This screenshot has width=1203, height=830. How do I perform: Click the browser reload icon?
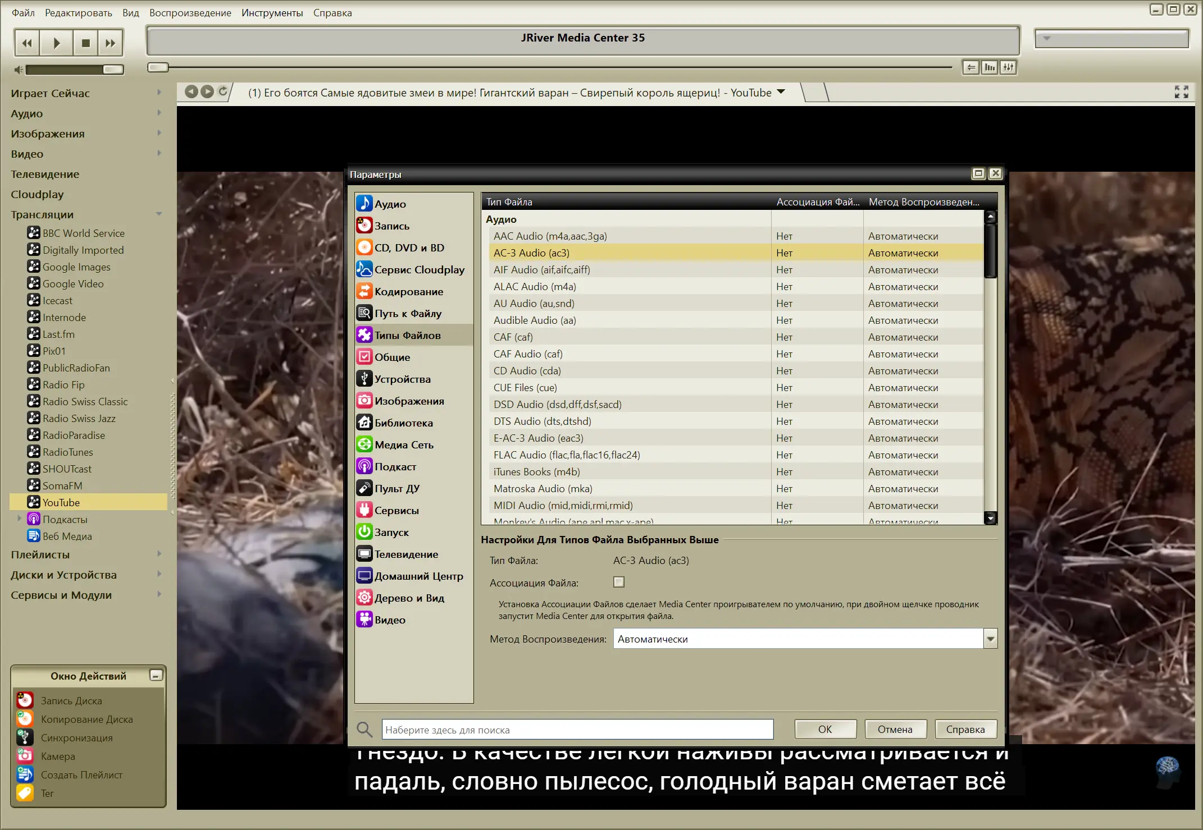[223, 91]
